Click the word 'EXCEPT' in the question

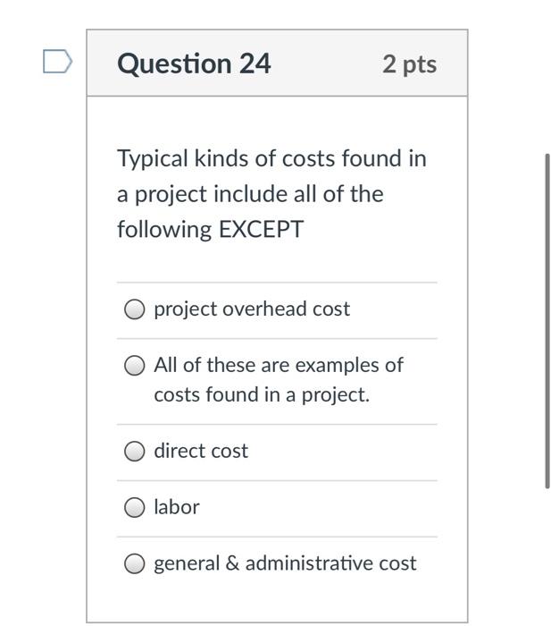pos(262,230)
